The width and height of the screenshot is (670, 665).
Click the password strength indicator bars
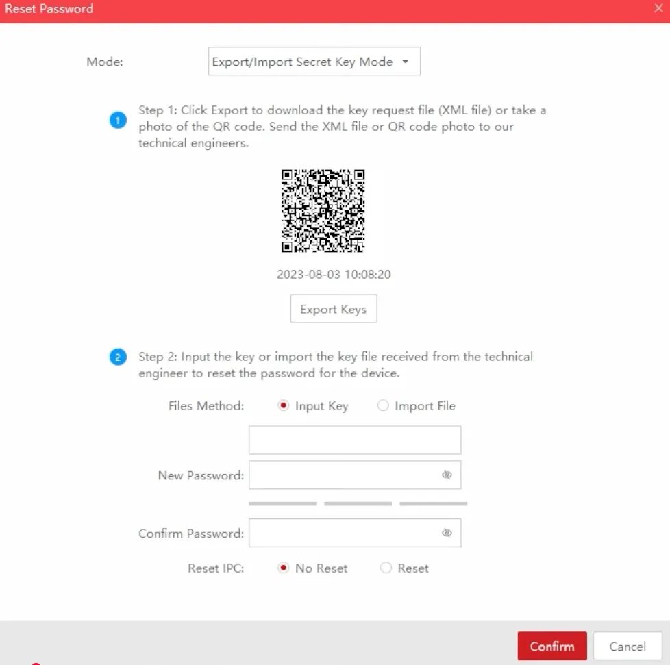pos(357,503)
